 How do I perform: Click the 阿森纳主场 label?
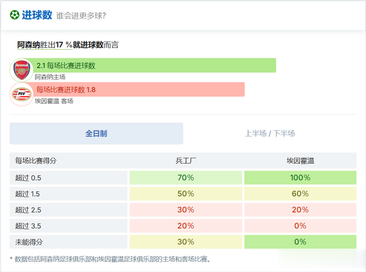50,77
